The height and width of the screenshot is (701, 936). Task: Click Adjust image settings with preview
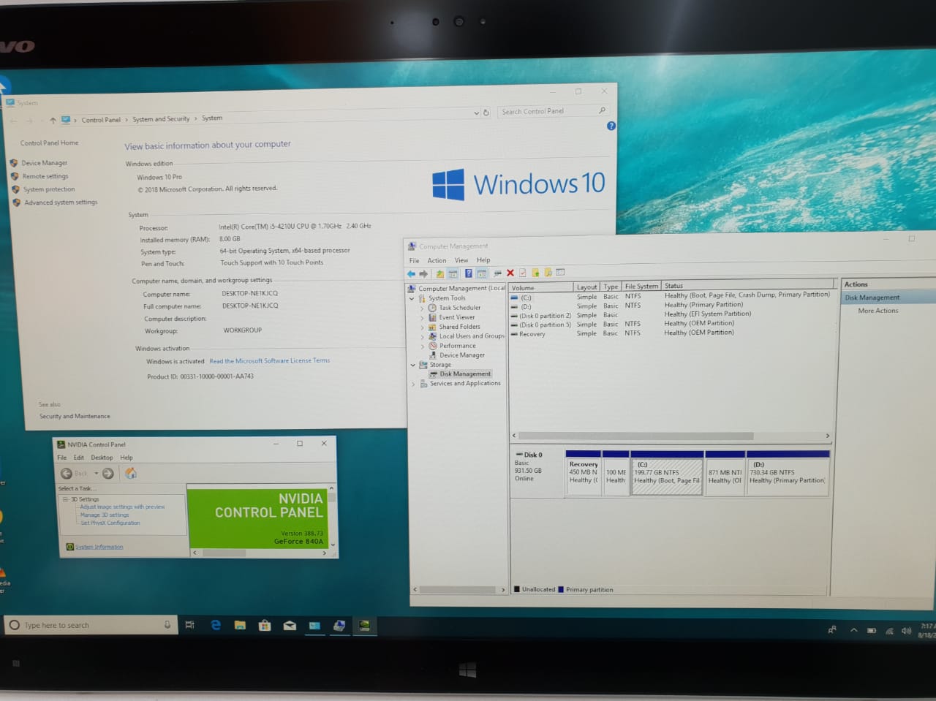122,507
